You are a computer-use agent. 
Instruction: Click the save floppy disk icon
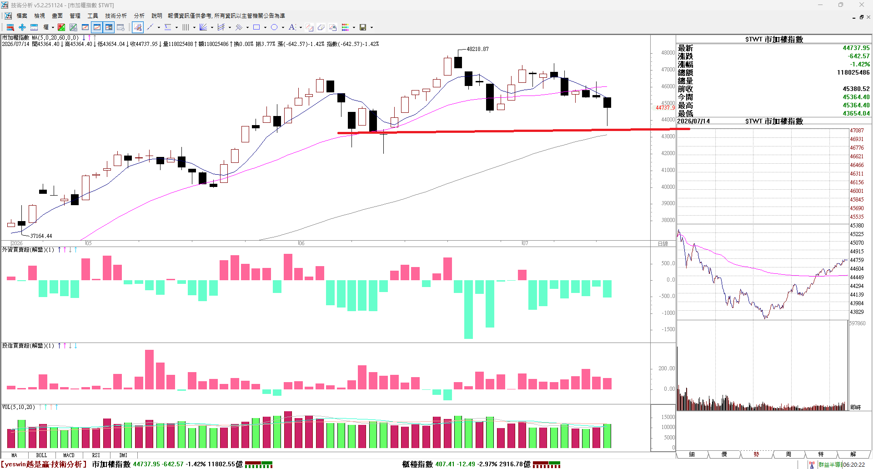pyautogui.click(x=363, y=27)
